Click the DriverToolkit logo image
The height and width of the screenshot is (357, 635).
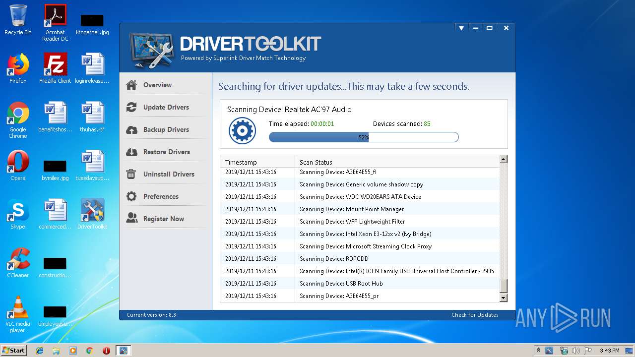[x=152, y=50]
